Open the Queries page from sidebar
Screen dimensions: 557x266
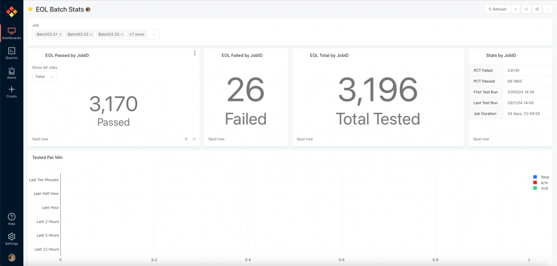tap(11, 53)
